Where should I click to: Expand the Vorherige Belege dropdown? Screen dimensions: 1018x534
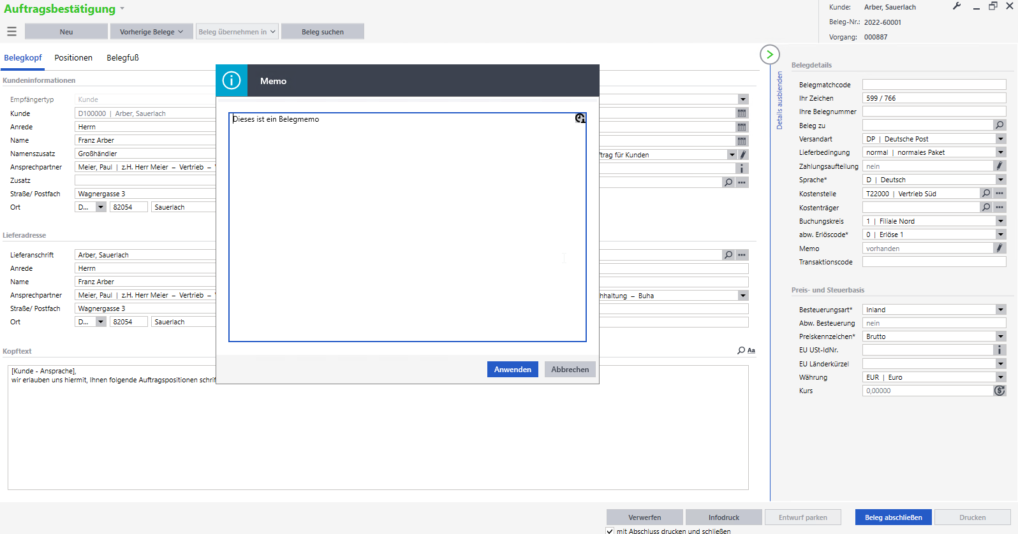pos(181,32)
